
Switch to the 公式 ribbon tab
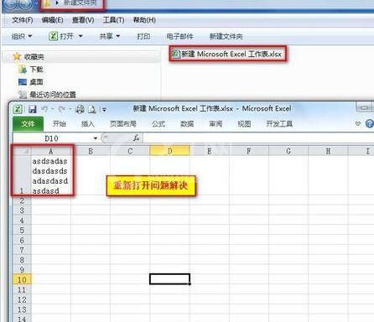pyautogui.click(x=158, y=124)
